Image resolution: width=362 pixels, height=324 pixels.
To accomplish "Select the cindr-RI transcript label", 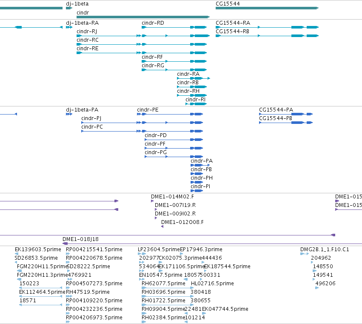I will tap(195, 100).
